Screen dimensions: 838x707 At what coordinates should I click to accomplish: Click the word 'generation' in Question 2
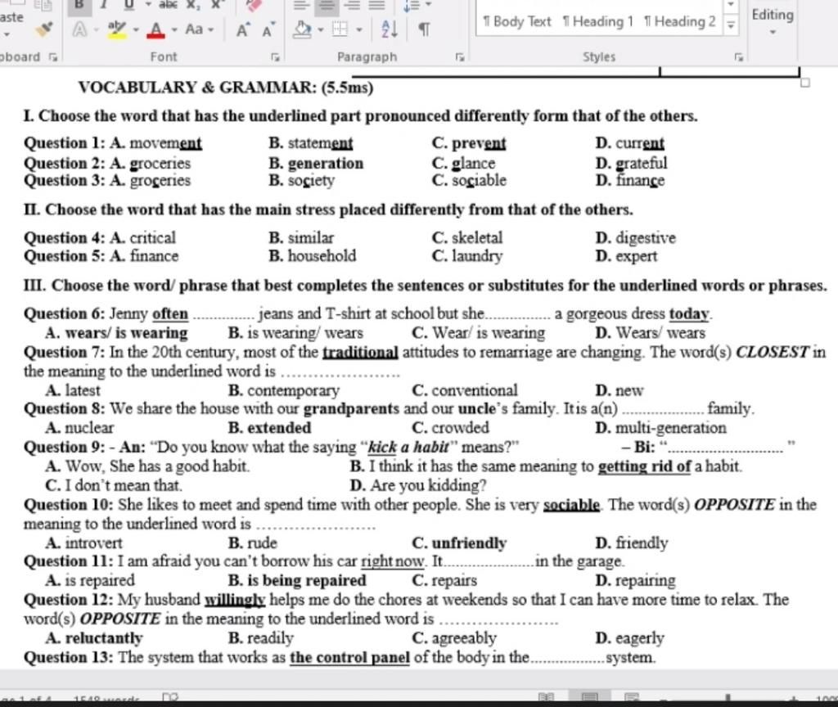[326, 164]
